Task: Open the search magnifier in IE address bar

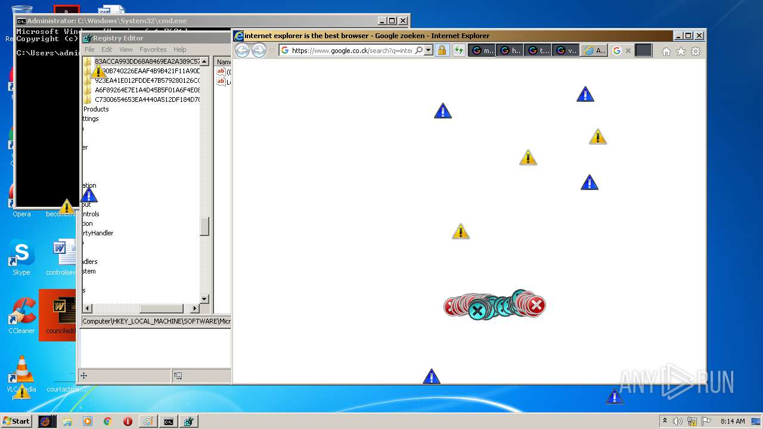Action: coord(419,51)
